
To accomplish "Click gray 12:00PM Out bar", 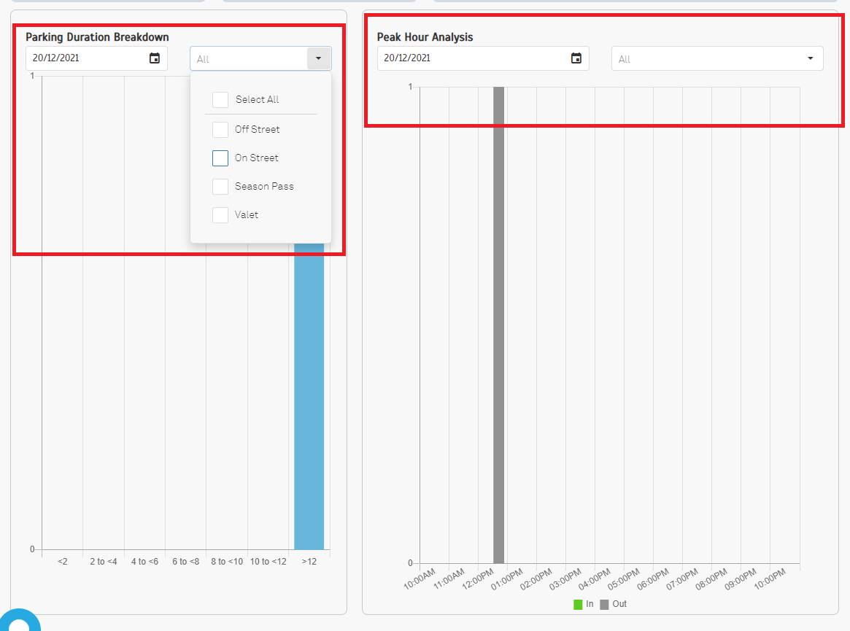I will 499,325.
